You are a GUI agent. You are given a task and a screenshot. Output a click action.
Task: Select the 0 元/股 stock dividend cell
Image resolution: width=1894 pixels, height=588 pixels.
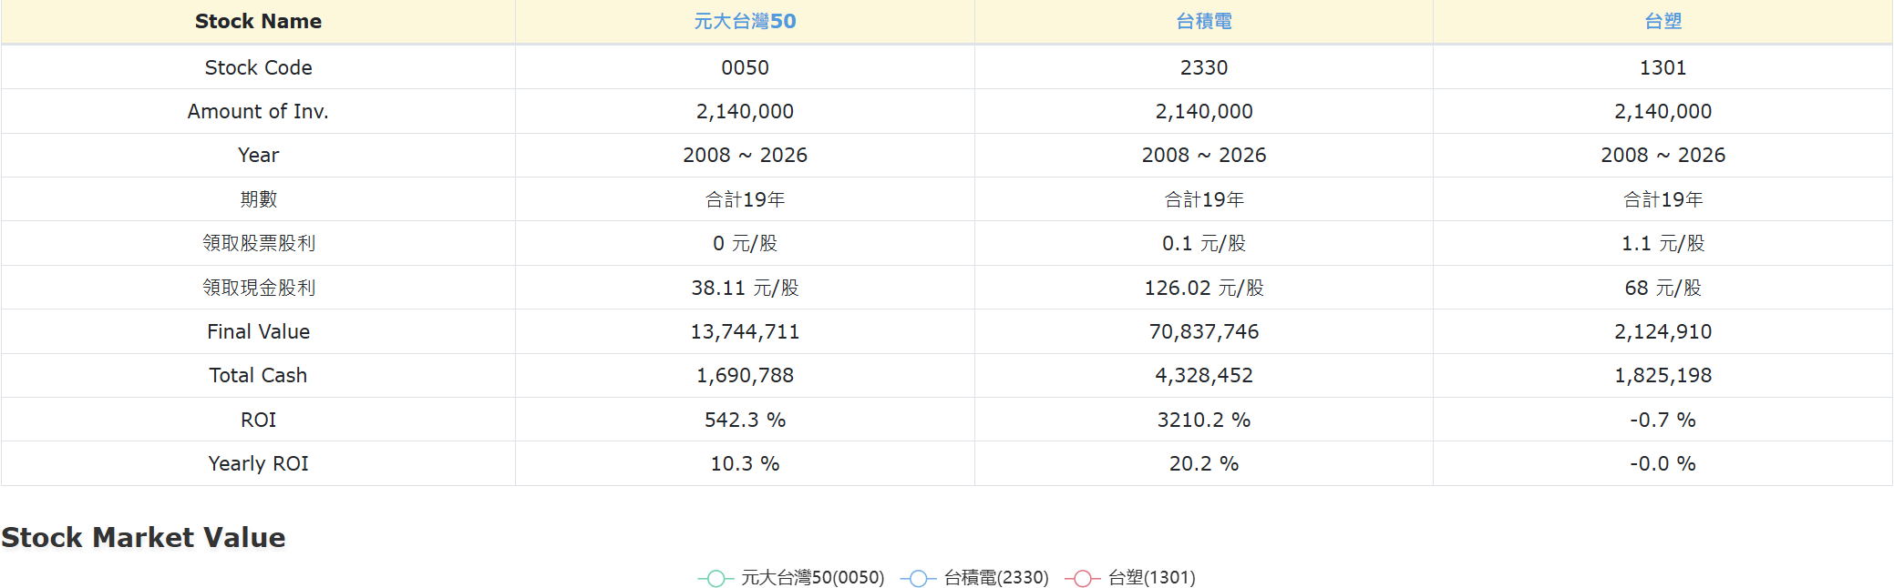point(745,243)
